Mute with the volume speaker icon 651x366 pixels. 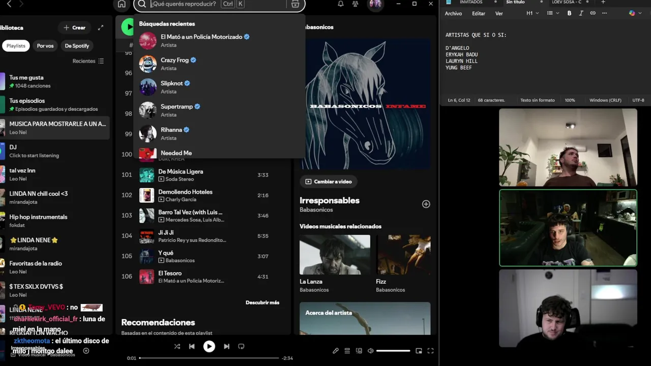coord(371,351)
